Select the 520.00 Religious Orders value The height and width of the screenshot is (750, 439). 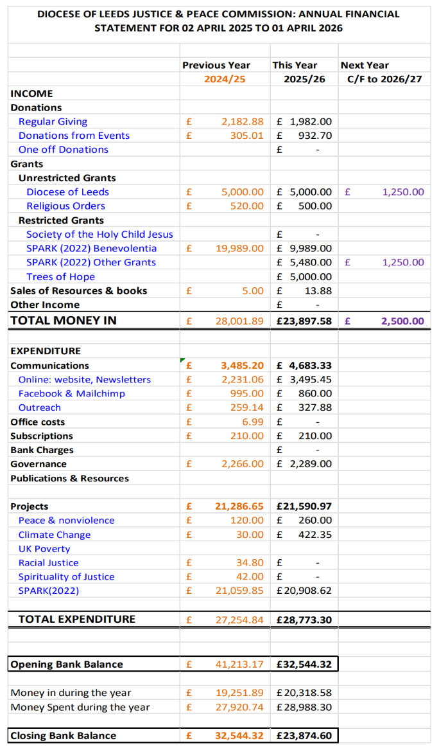pos(246,206)
